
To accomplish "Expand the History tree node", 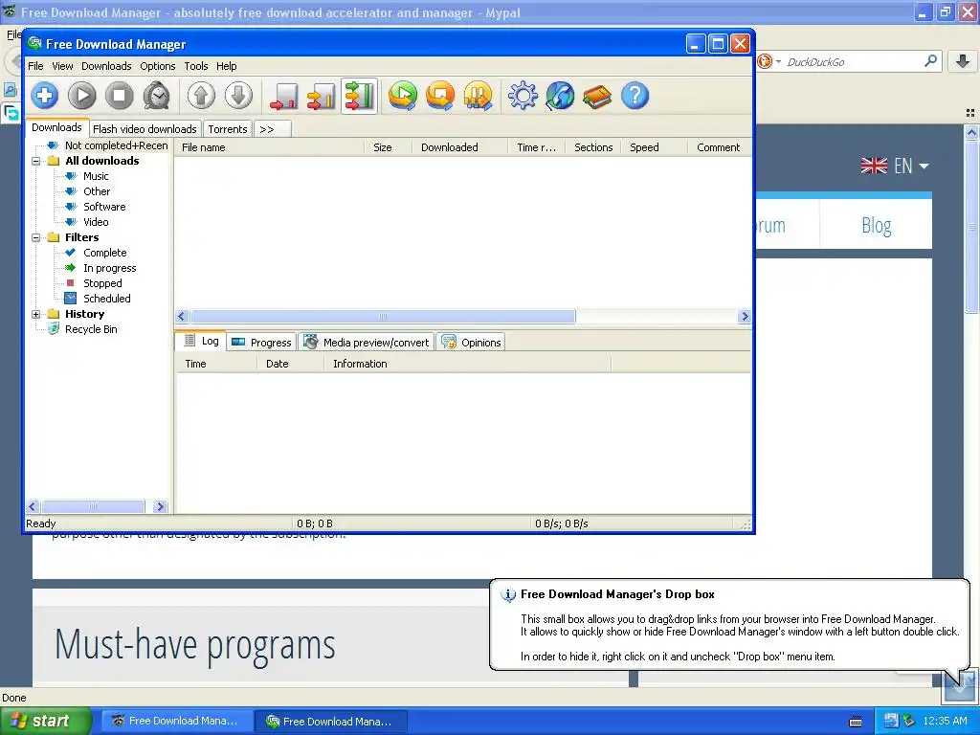I will click(36, 314).
